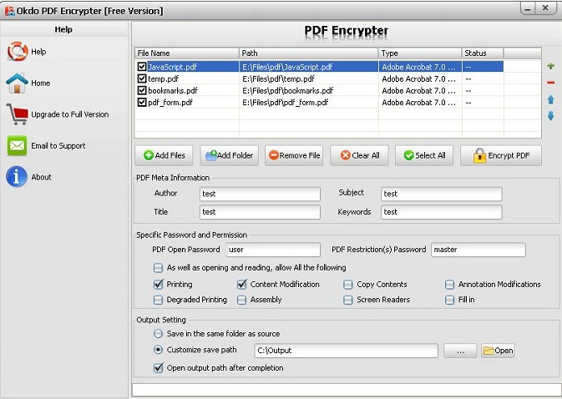Close the Okdo PDF Encrypter window
Screen dimensions: 562x399
coord(545,8)
